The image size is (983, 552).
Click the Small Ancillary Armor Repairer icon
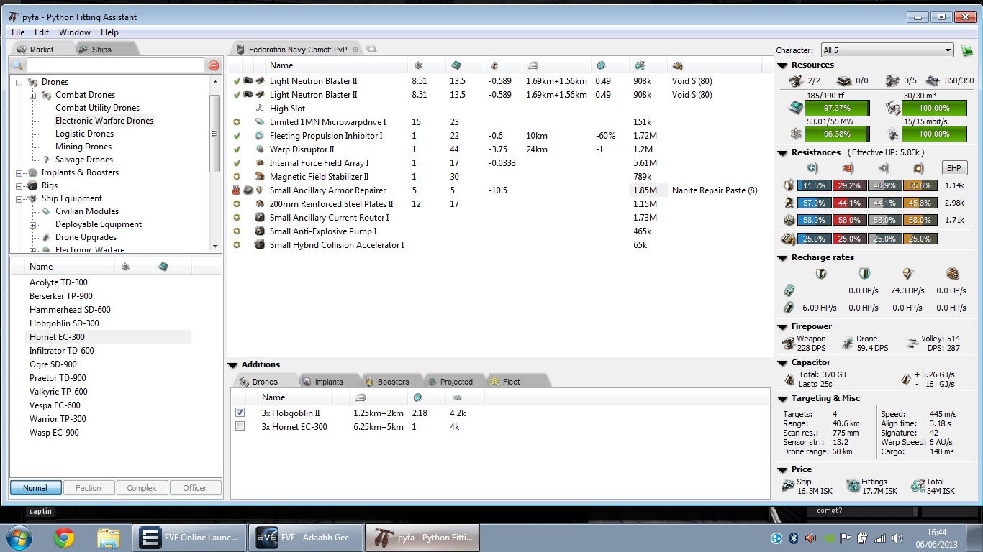[x=260, y=190]
